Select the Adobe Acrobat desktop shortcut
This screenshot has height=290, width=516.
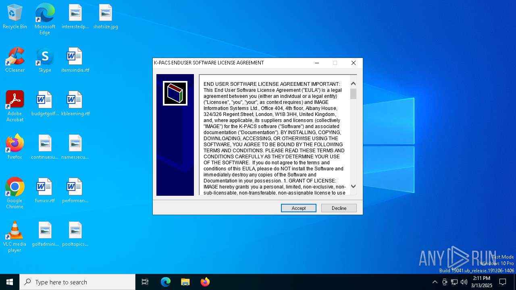(x=15, y=106)
